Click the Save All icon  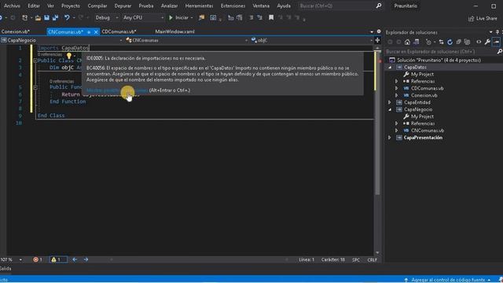pyautogui.click(x=55, y=17)
